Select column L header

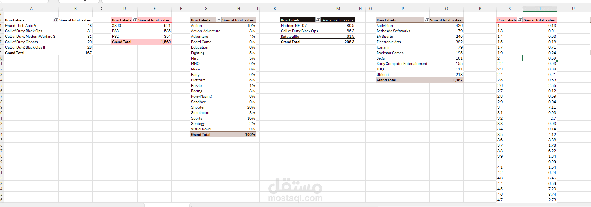click(x=300, y=9)
